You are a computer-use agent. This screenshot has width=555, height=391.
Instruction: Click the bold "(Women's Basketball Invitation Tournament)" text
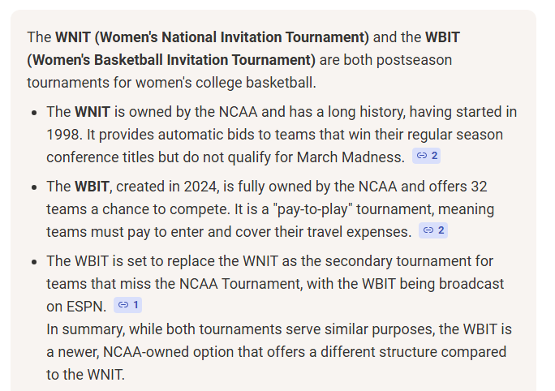[x=171, y=60]
